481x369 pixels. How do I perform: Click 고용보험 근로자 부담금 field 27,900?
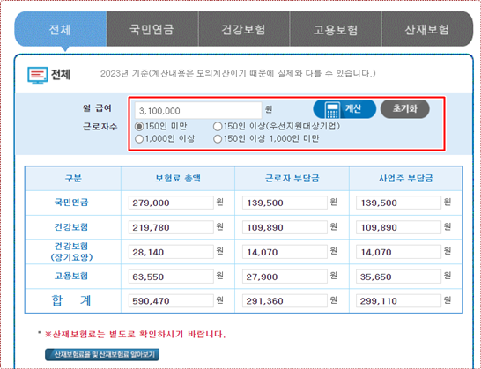pos(285,277)
